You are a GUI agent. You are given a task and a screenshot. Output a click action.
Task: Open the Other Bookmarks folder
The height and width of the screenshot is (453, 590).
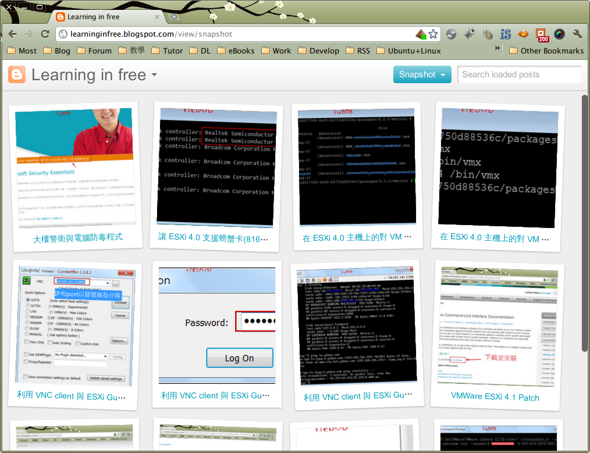click(x=546, y=51)
